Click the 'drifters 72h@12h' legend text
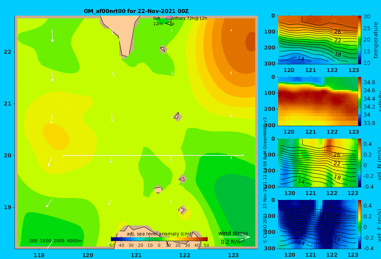 pyautogui.click(x=189, y=18)
